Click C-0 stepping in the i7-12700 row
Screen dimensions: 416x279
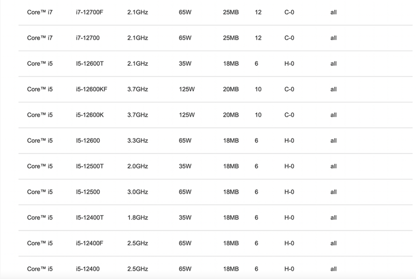click(x=289, y=38)
